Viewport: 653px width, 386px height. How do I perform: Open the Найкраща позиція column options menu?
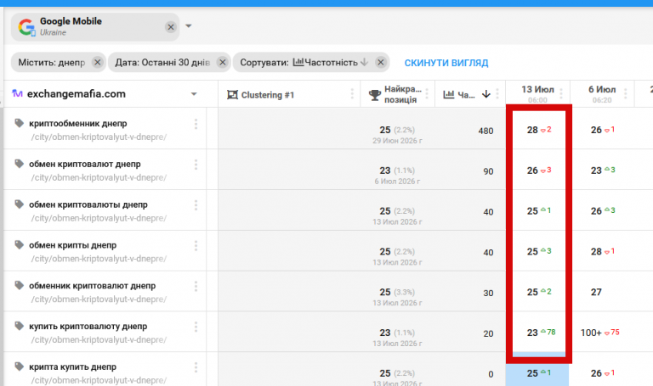pyautogui.click(x=427, y=94)
